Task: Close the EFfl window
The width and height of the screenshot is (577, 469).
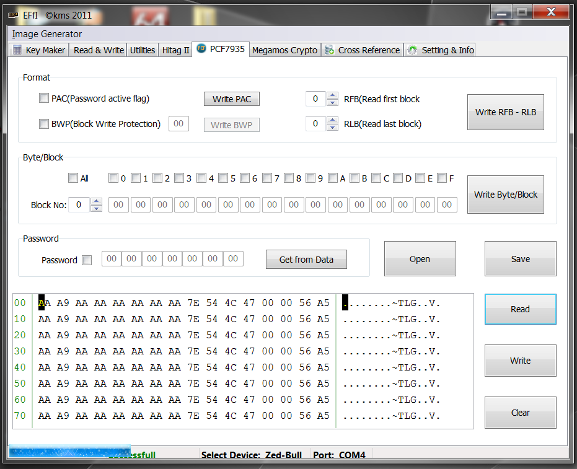Action: tap(551, 12)
